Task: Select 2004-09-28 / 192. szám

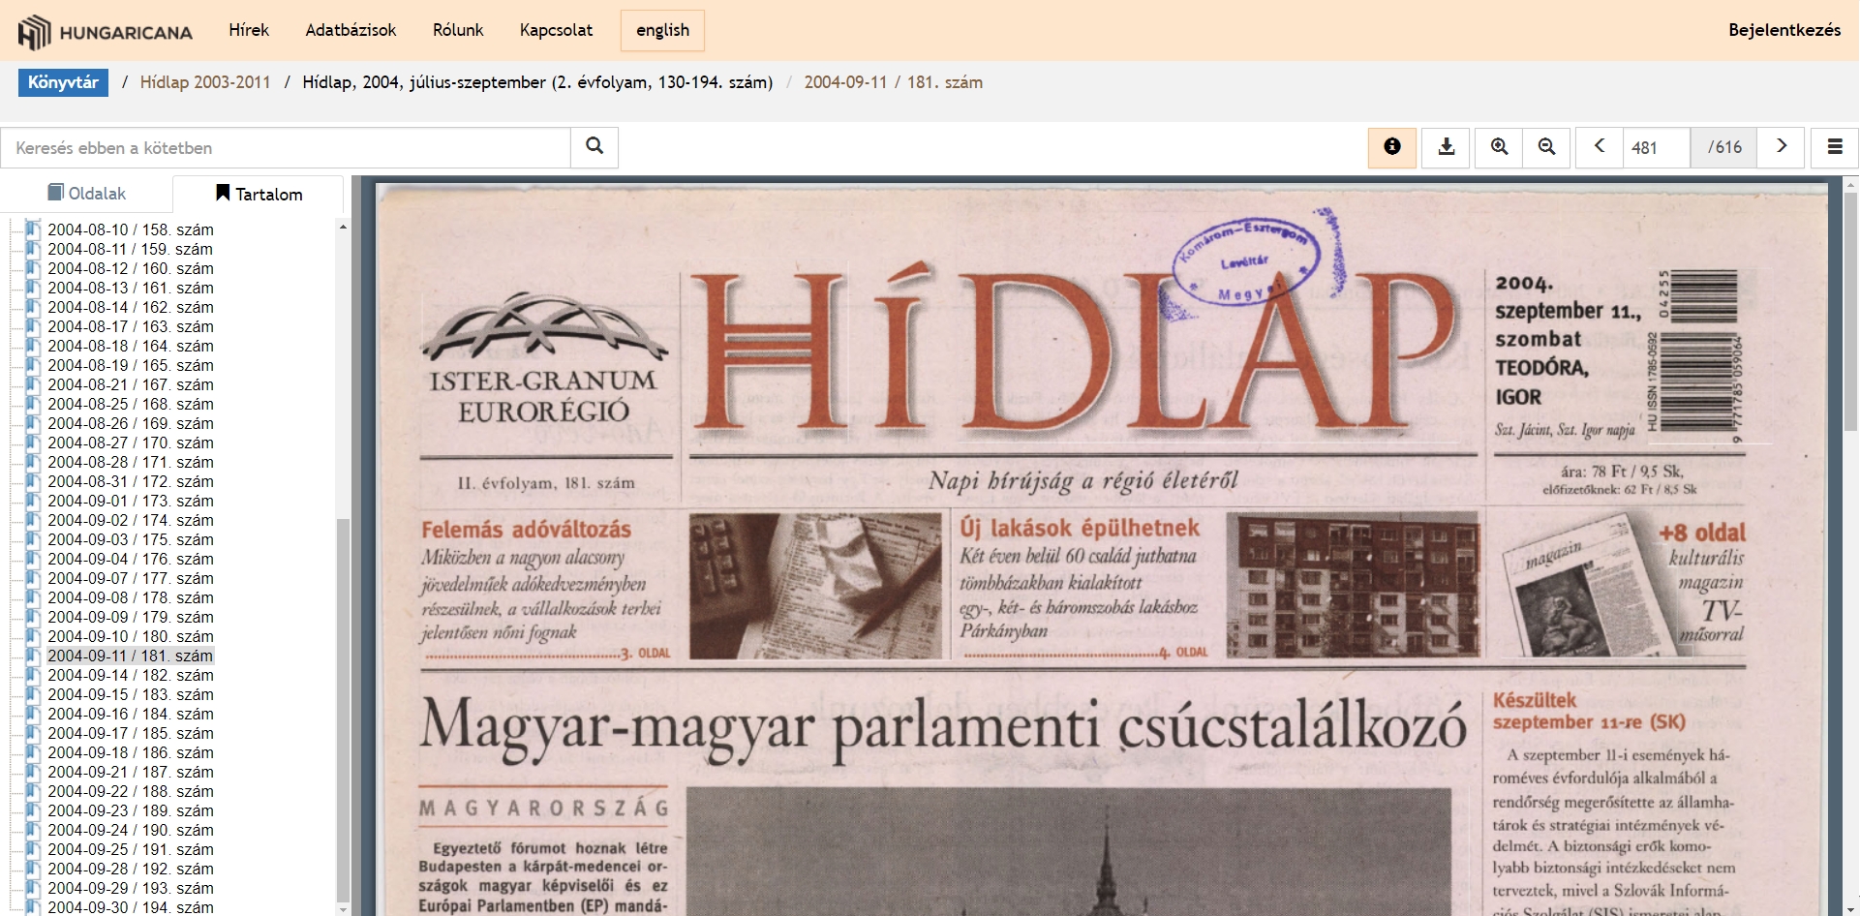Action: point(131,869)
